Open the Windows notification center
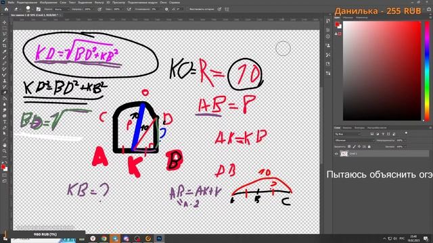The image size is (433, 243). (x=426, y=238)
